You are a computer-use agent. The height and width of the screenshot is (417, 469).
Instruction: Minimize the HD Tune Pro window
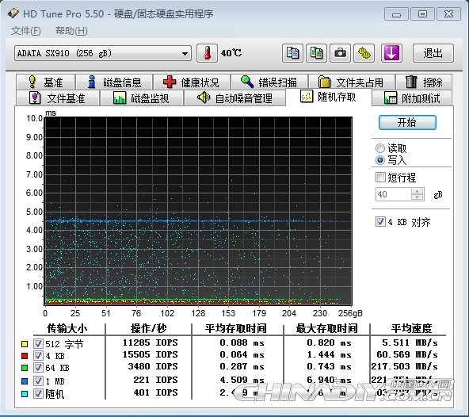(396, 13)
